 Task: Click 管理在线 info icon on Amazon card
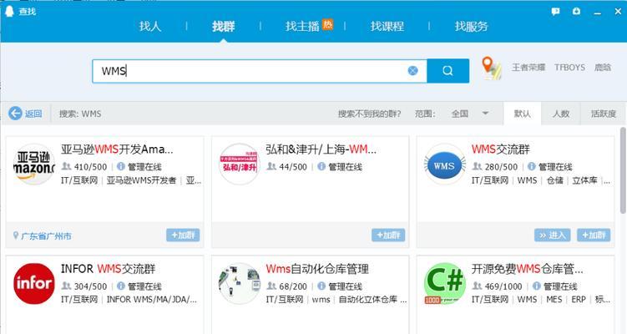click(121, 166)
